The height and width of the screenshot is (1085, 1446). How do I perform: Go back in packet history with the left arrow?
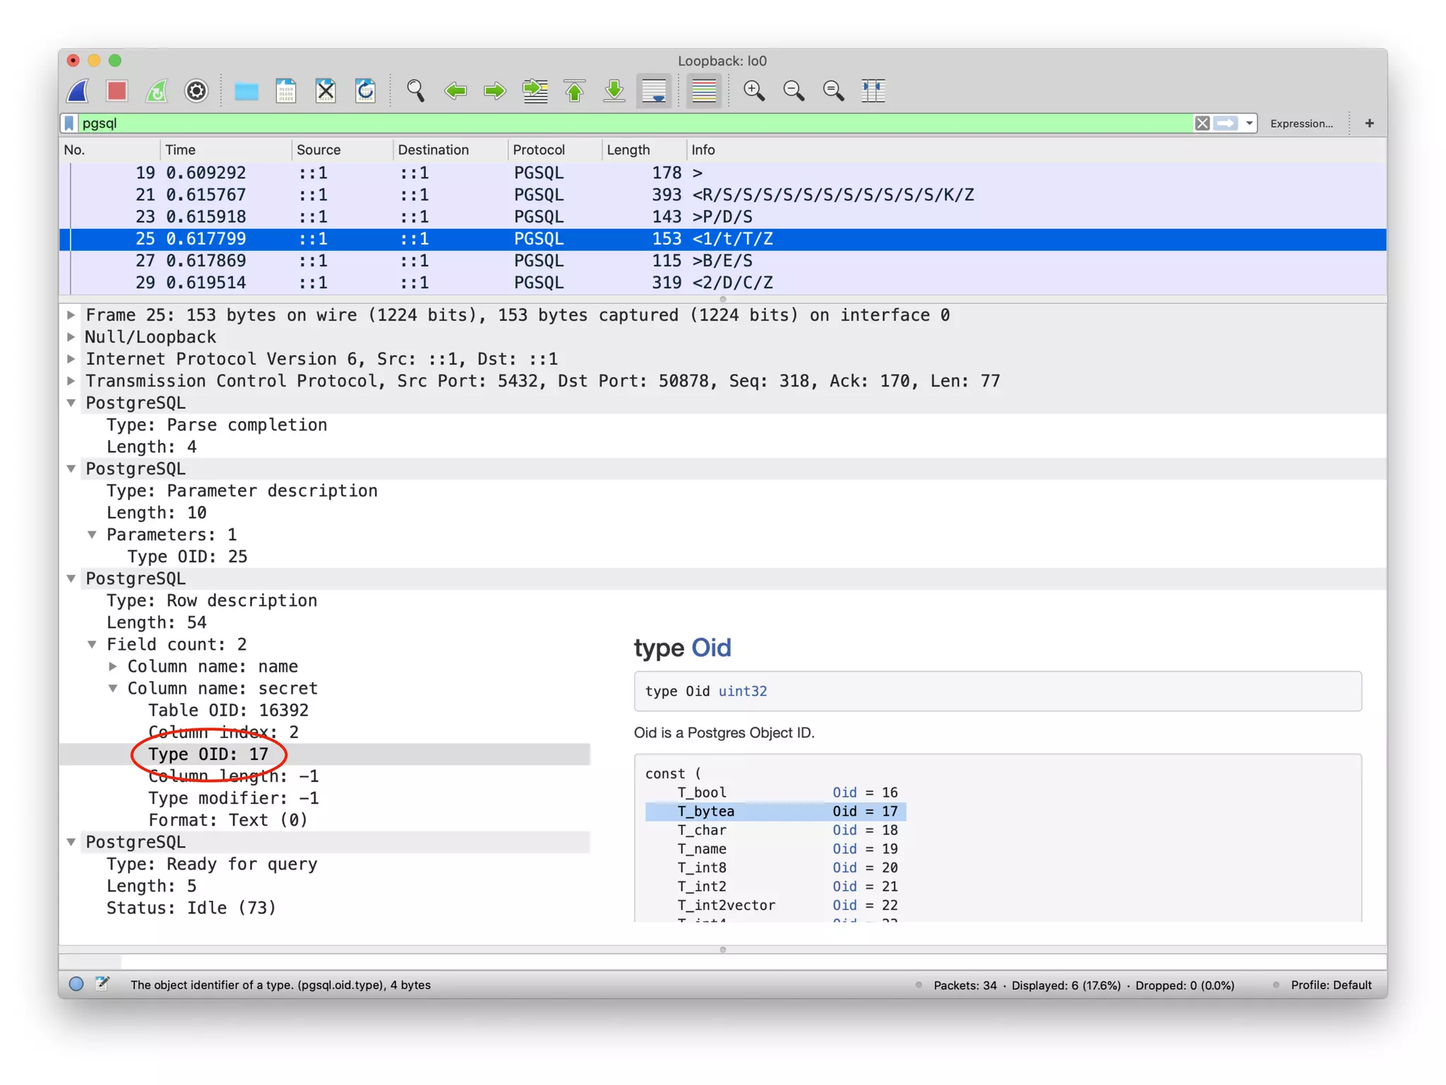455,90
